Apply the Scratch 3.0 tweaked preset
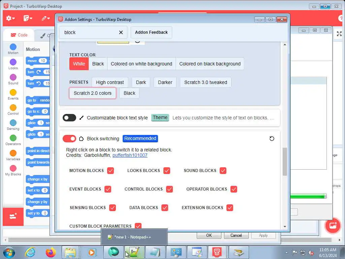 click(x=206, y=82)
